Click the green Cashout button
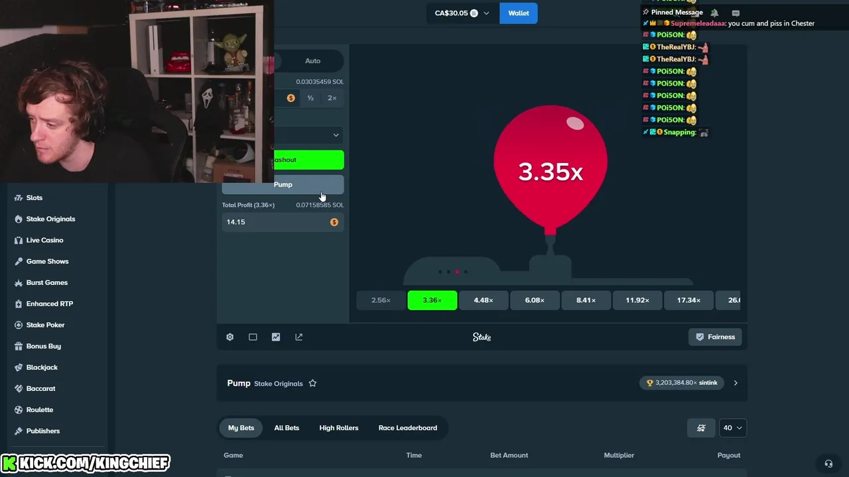This screenshot has width=849, height=477. point(309,160)
